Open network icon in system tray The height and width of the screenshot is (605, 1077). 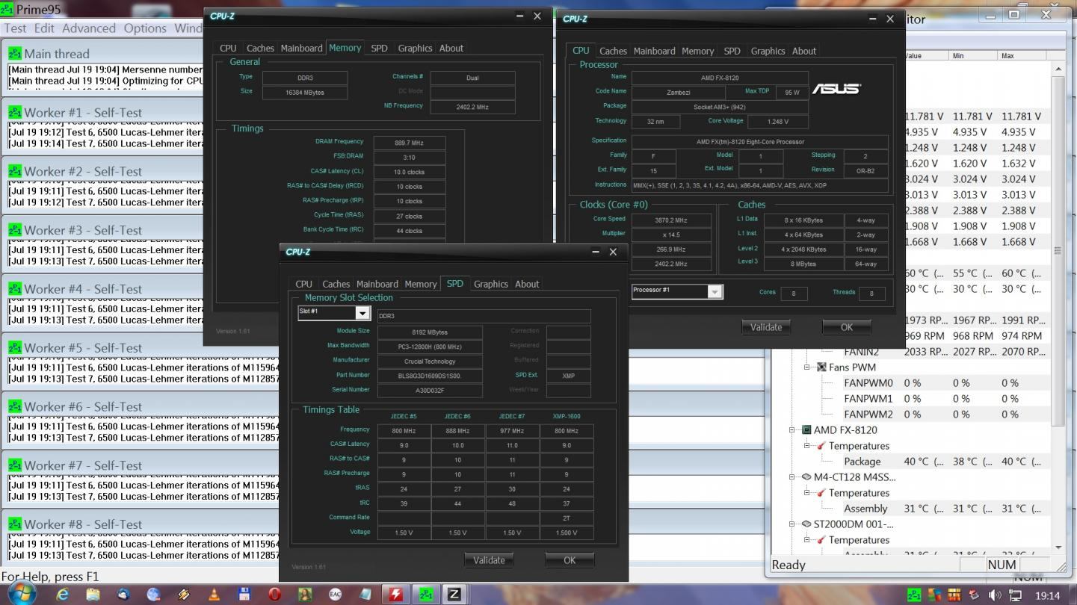tap(1015, 595)
